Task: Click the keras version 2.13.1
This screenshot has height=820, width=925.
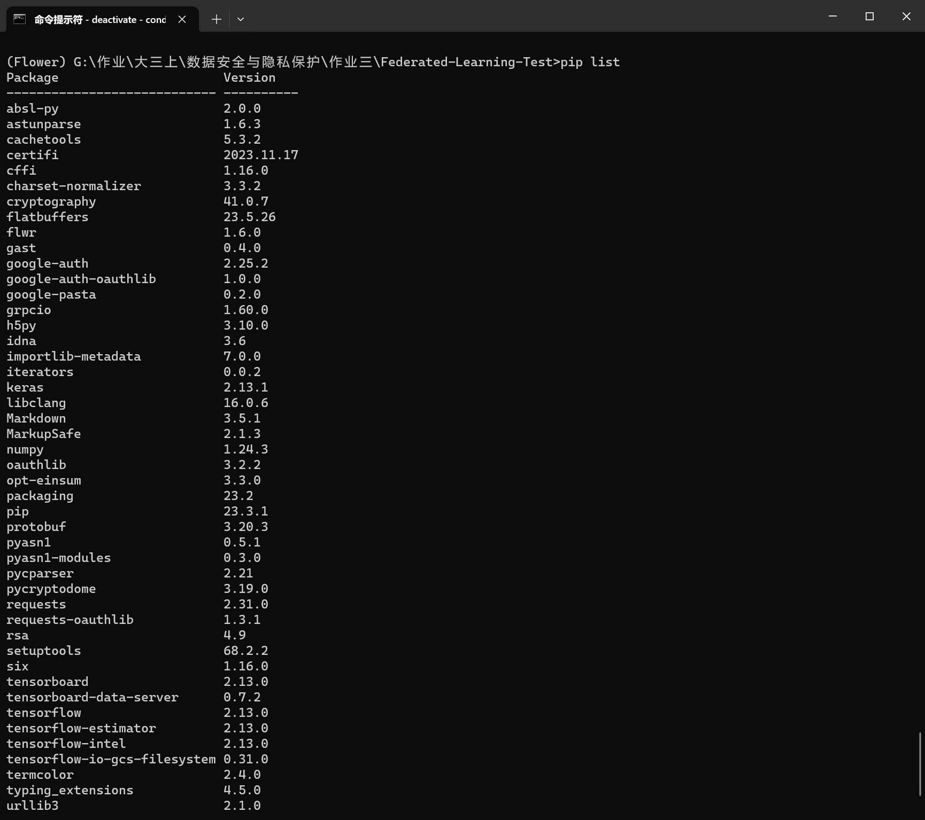Action: click(245, 387)
